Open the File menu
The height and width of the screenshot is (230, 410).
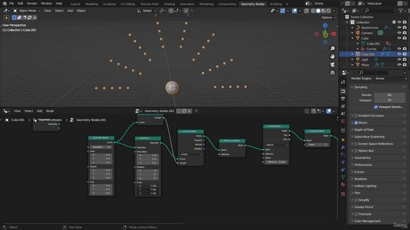click(x=12, y=4)
